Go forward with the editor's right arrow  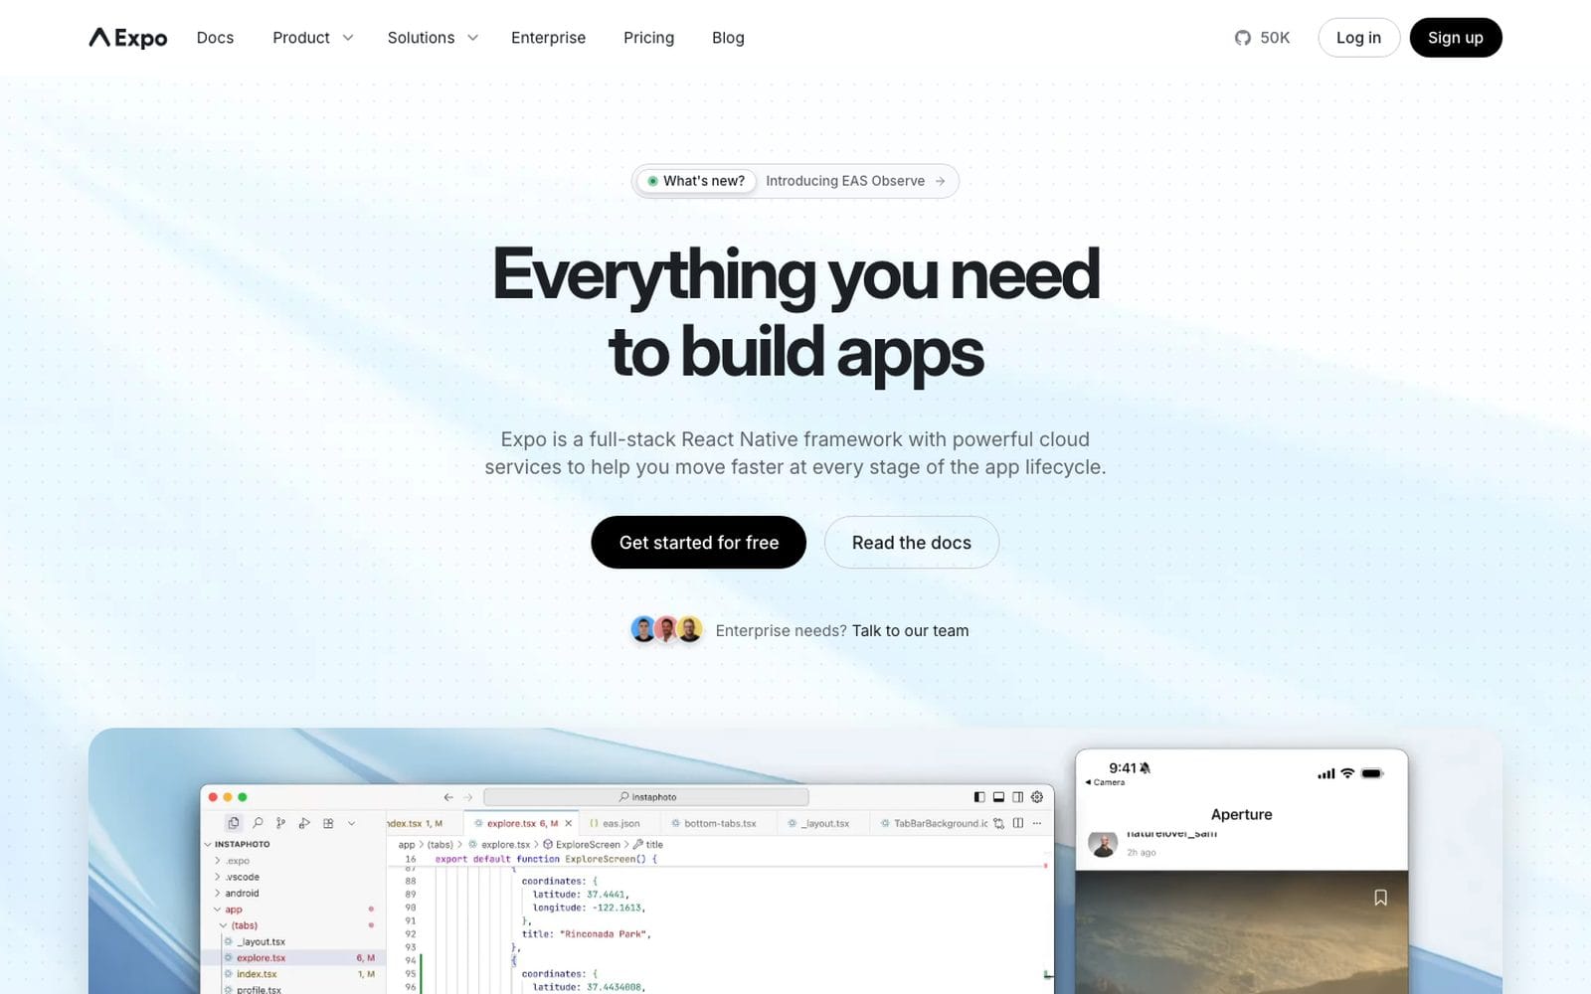tap(468, 797)
